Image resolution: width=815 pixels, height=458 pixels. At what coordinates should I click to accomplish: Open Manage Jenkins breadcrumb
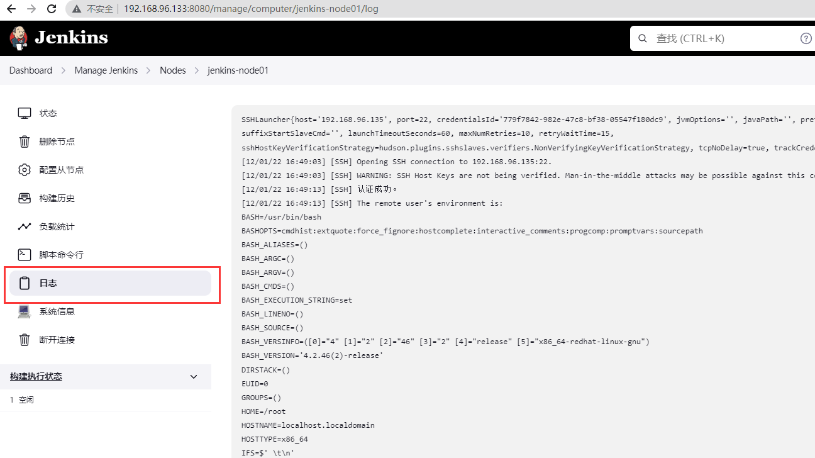coord(106,70)
